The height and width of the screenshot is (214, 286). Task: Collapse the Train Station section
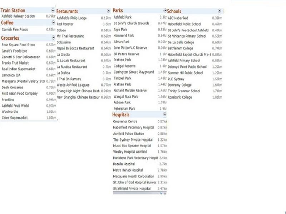click(53, 11)
